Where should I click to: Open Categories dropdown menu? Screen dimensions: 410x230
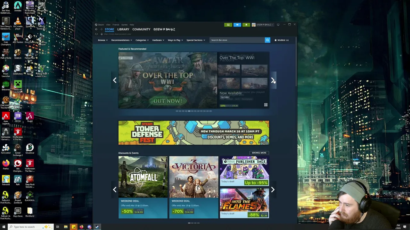click(142, 40)
